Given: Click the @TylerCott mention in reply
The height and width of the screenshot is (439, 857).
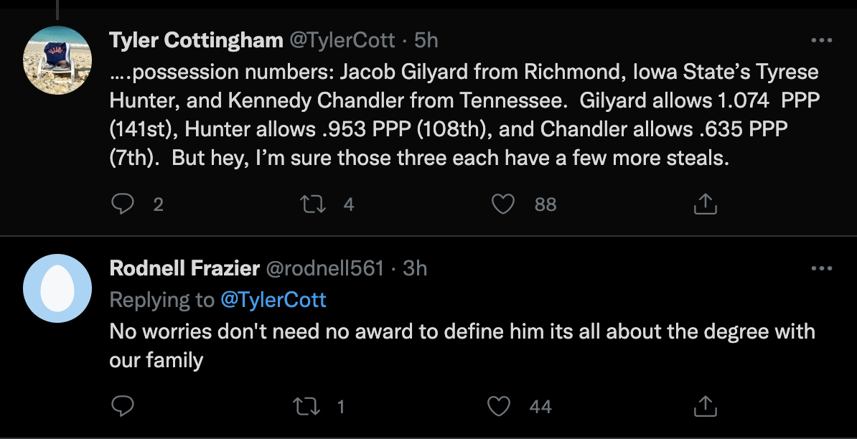Looking at the screenshot, I should click(x=273, y=299).
